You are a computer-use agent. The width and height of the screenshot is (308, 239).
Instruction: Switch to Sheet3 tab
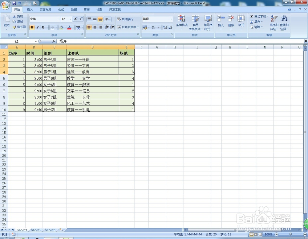tap(50, 230)
